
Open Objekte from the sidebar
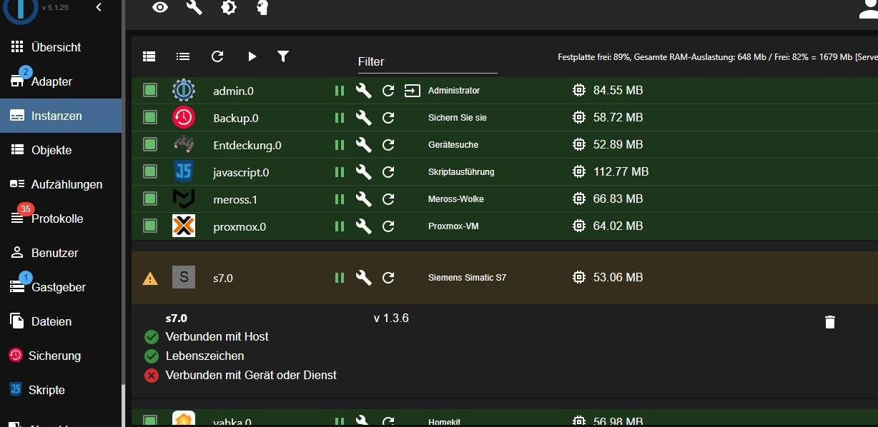click(x=61, y=150)
